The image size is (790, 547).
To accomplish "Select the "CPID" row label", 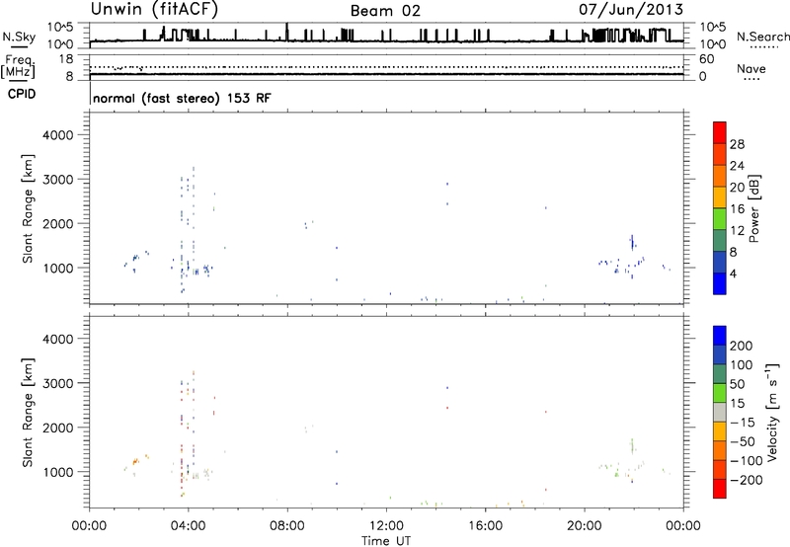I will point(22,94).
